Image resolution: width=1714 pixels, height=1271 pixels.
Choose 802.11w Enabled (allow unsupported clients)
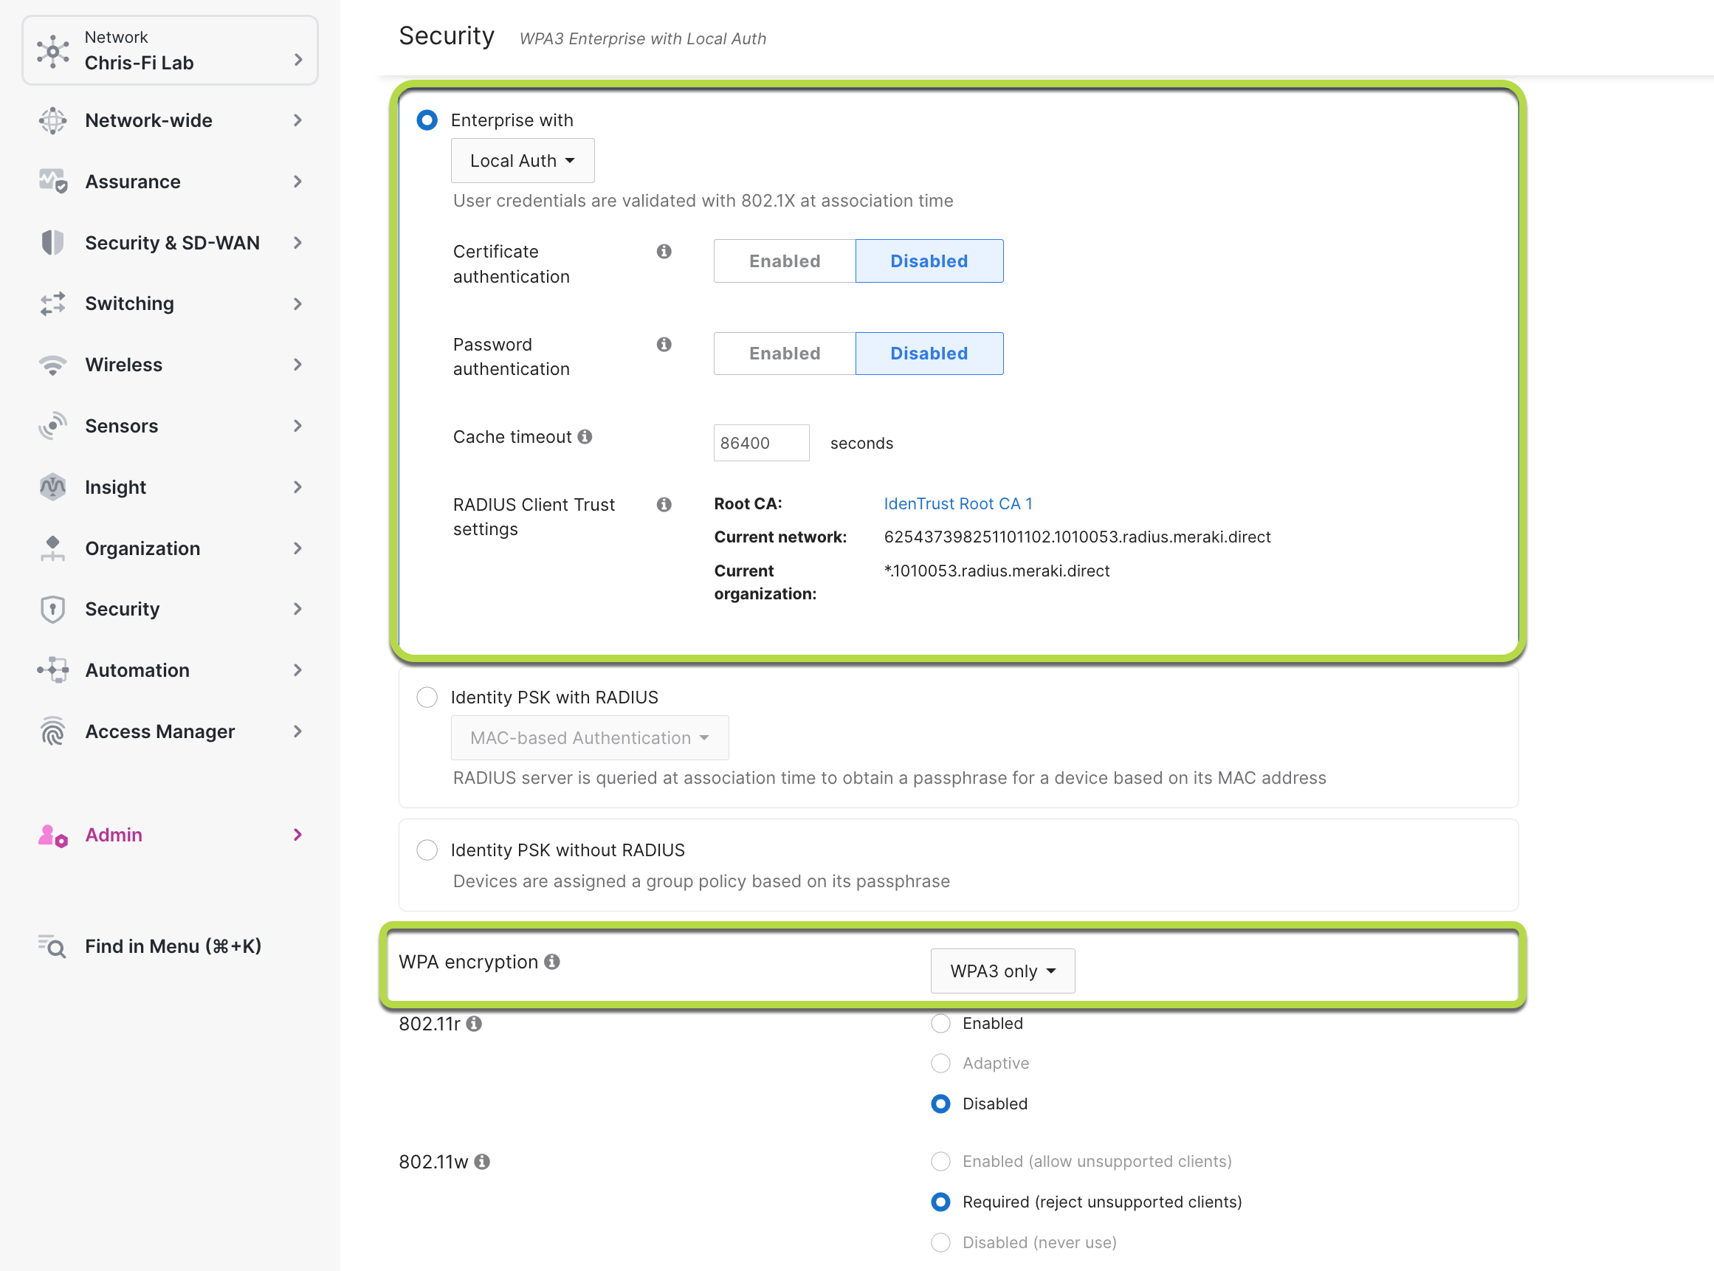click(x=940, y=1162)
